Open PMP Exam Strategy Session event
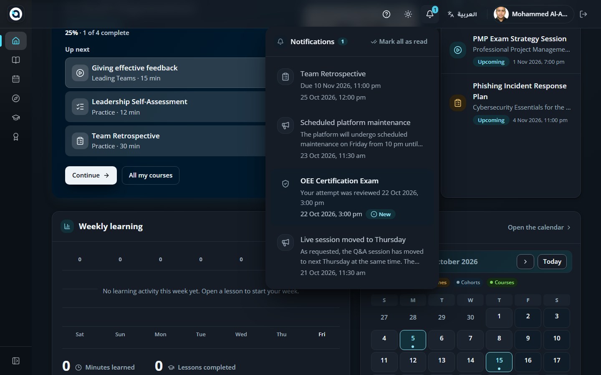This screenshot has width=601, height=375. 511,50
